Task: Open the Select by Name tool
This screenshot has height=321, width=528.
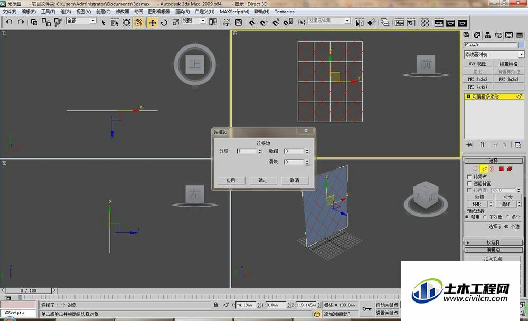Action: pos(115,23)
